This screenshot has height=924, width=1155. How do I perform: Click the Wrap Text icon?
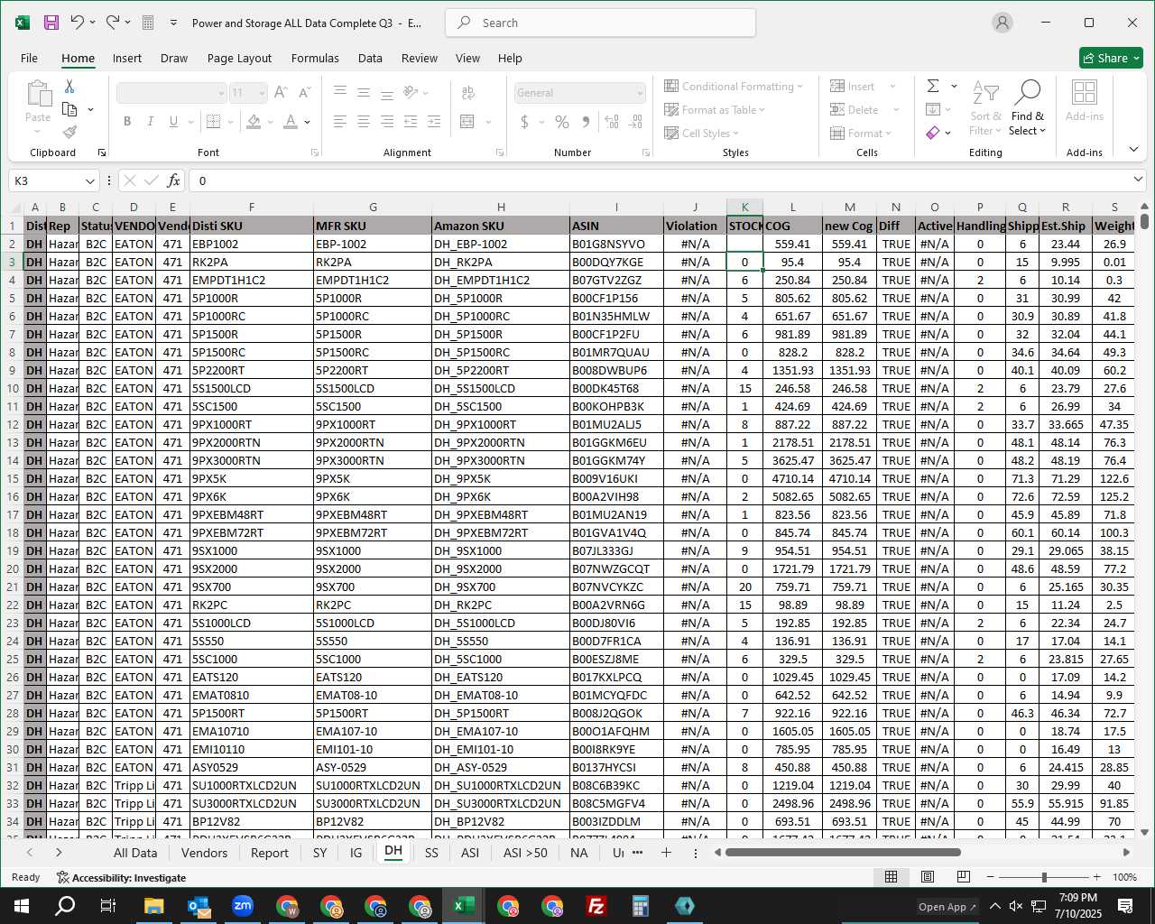tap(468, 93)
